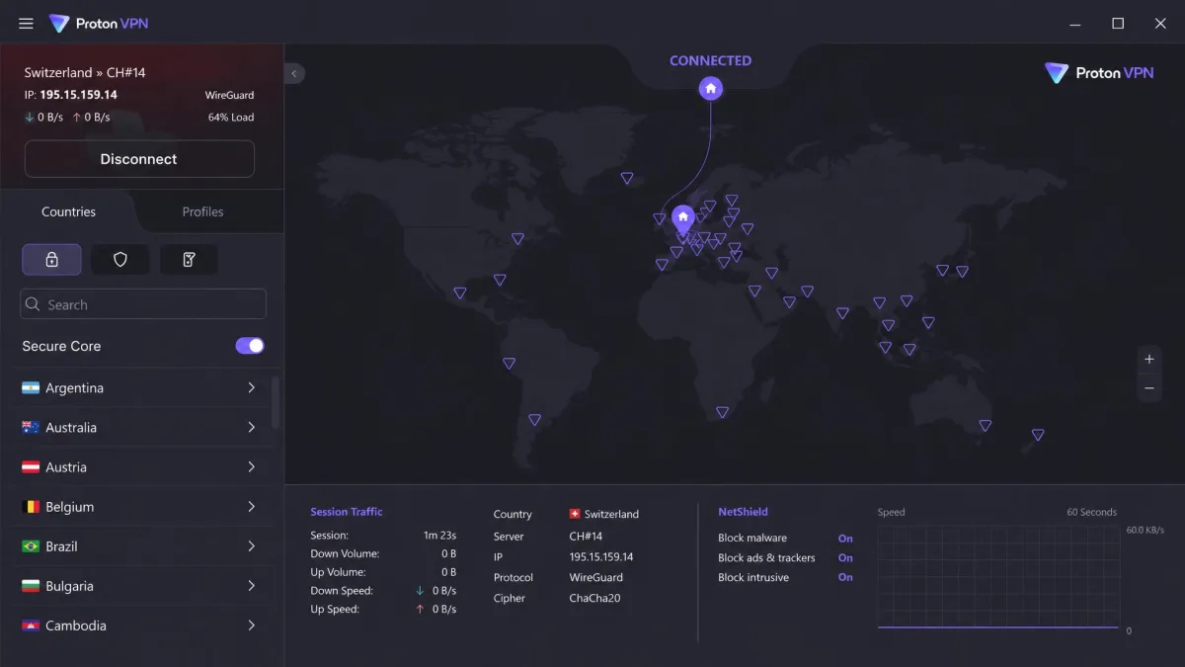Toggle Block malware On setting

click(845, 539)
